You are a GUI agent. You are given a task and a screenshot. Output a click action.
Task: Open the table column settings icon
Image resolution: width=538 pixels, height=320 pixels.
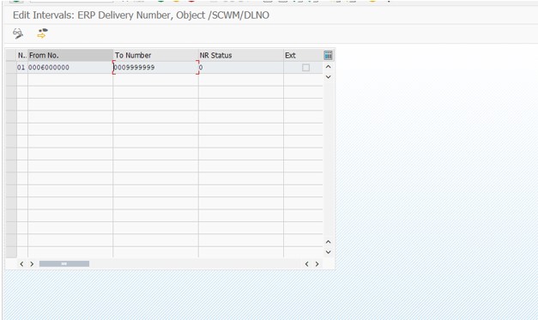[328, 55]
